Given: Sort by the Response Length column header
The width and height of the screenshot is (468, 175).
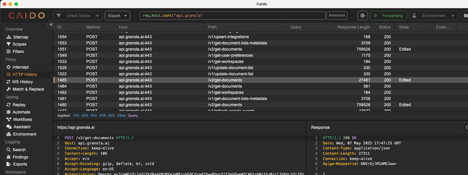Looking at the screenshot, I should pos(354,27).
